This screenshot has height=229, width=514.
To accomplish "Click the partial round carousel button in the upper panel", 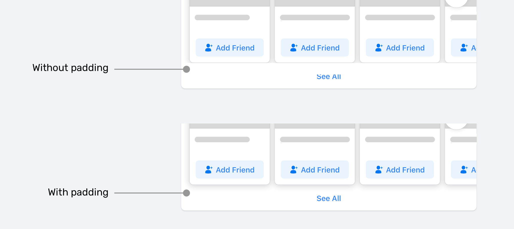I will (456, 3).
